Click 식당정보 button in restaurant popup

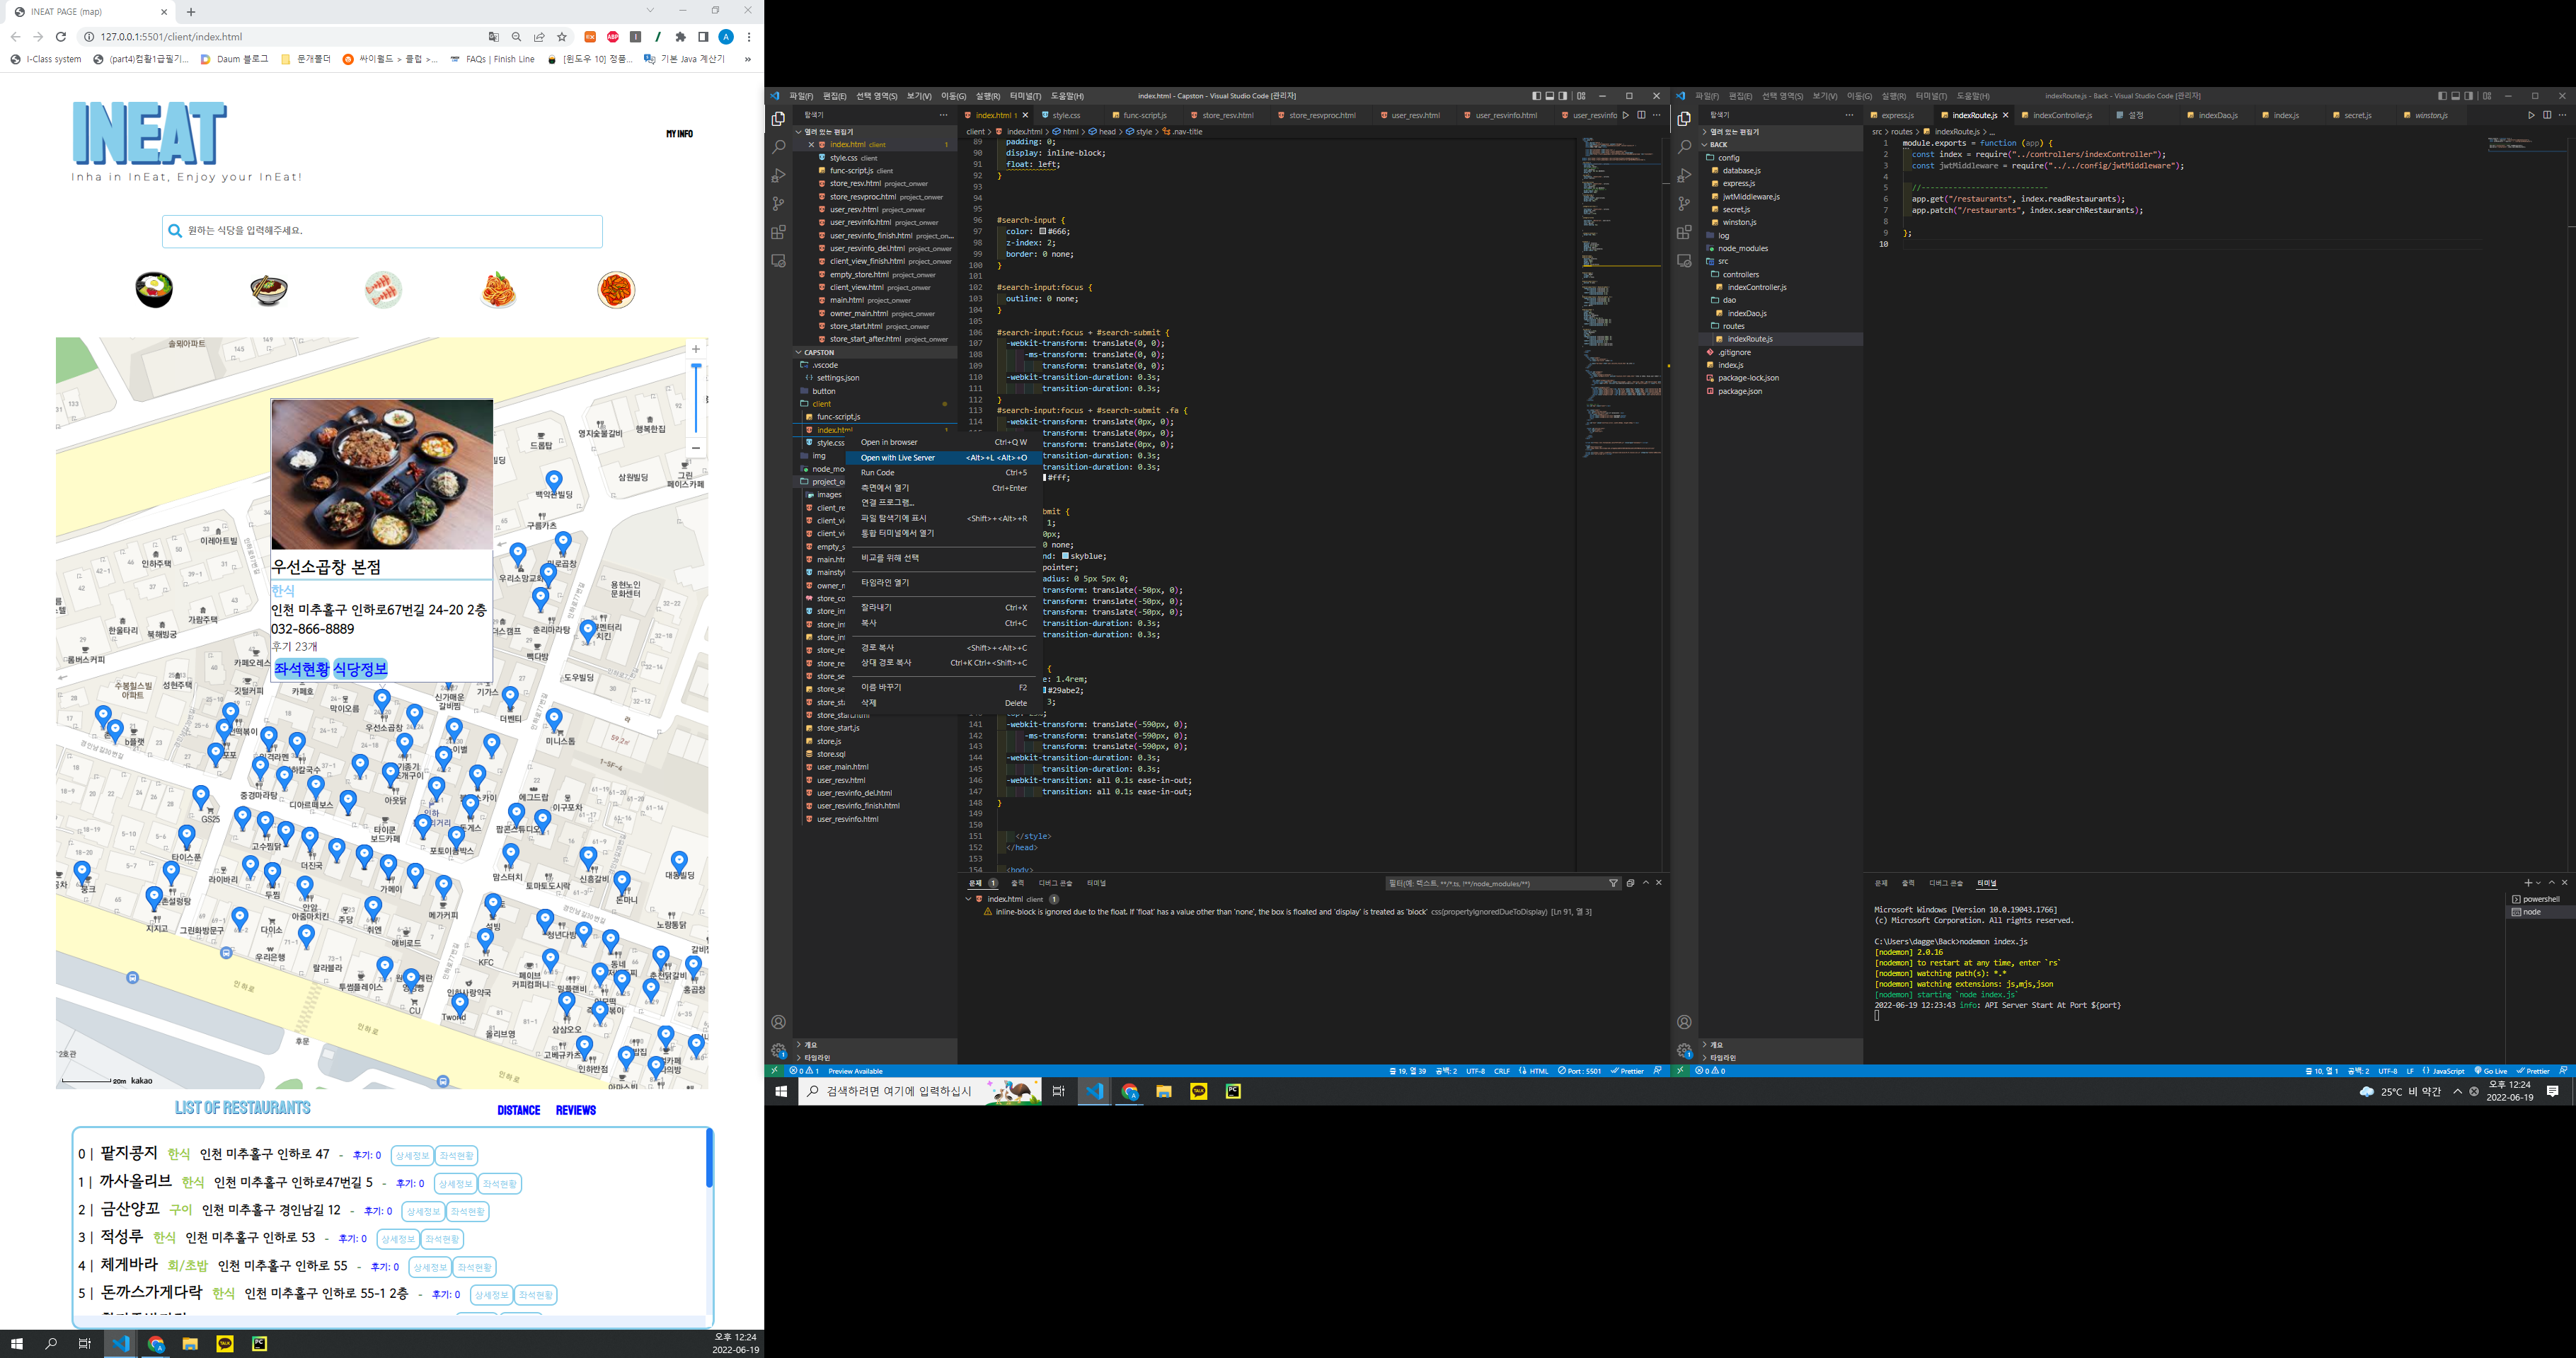(360, 668)
